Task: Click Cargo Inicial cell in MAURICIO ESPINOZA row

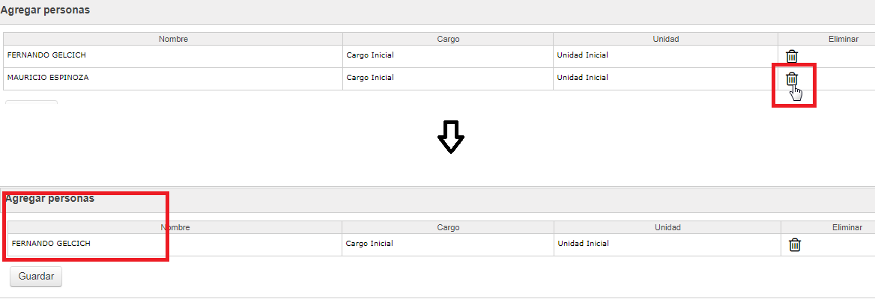Action: pyautogui.click(x=448, y=78)
